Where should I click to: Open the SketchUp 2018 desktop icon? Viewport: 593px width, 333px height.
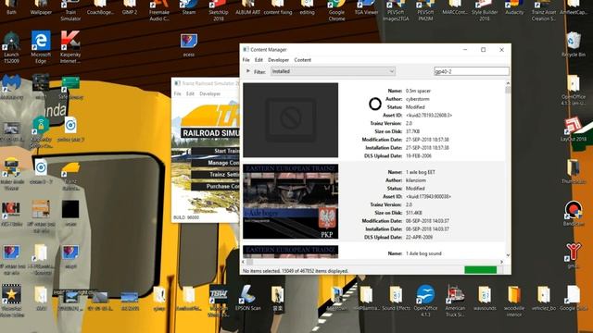click(219, 10)
